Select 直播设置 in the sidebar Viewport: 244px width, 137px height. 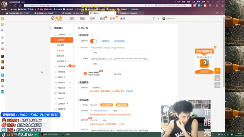pos(60,51)
